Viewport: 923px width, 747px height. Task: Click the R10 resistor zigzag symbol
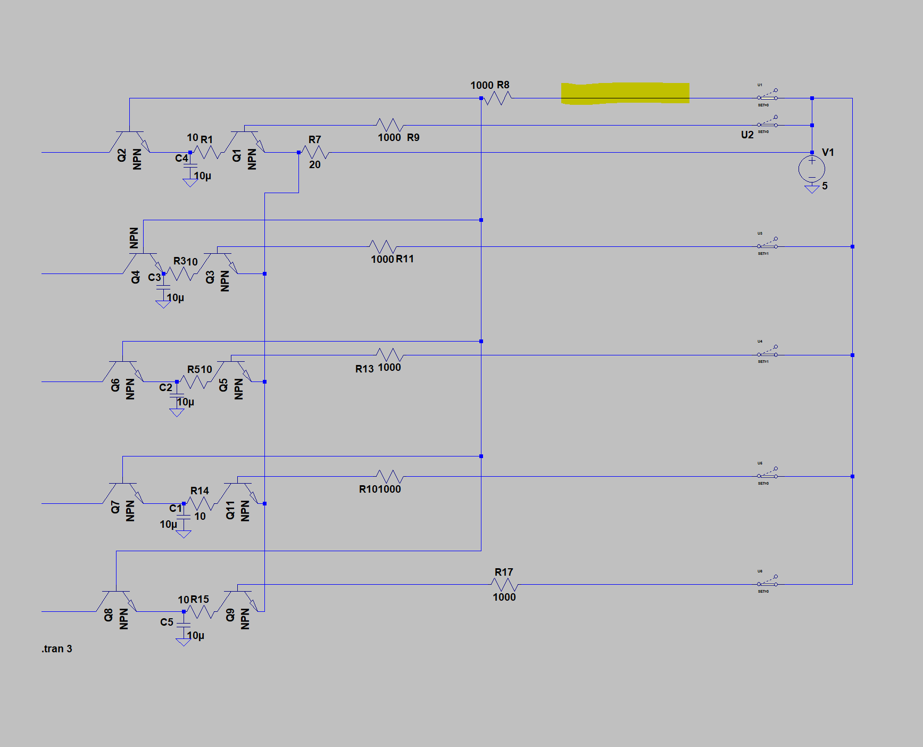389,476
